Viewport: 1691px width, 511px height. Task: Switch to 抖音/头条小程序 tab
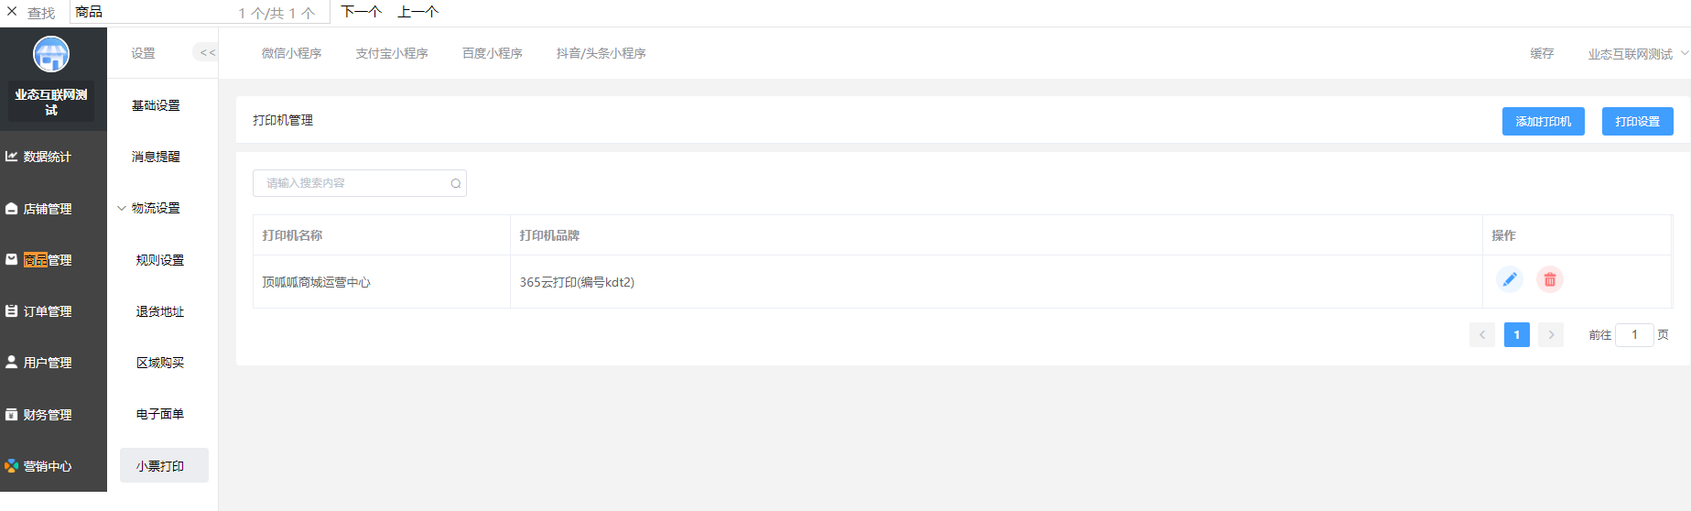coord(601,53)
